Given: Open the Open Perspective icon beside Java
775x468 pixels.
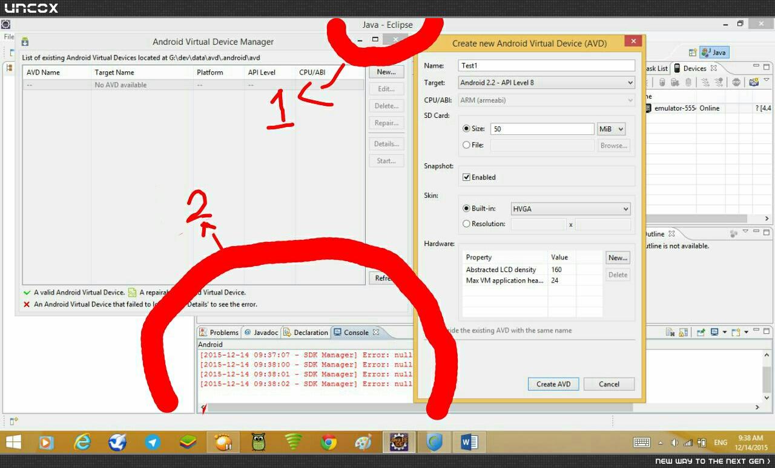Looking at the screenshot, I should pos(692,53).
